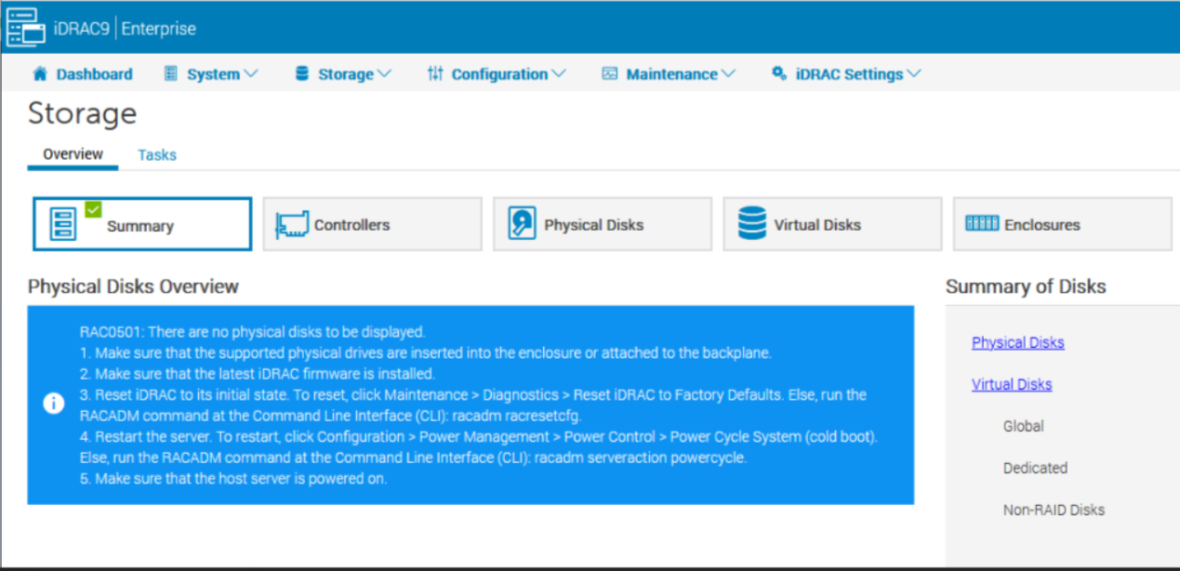The image size is (1180, 571).
Task: Click the iDRAC9 Enterprise logo icon
Action: 25,27
